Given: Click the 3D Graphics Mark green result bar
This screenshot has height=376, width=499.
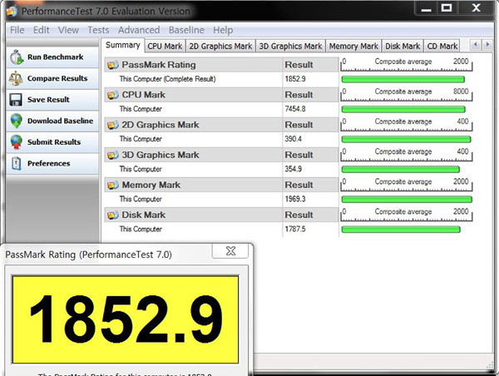Looking at the screenshot, I should point(400,170).
